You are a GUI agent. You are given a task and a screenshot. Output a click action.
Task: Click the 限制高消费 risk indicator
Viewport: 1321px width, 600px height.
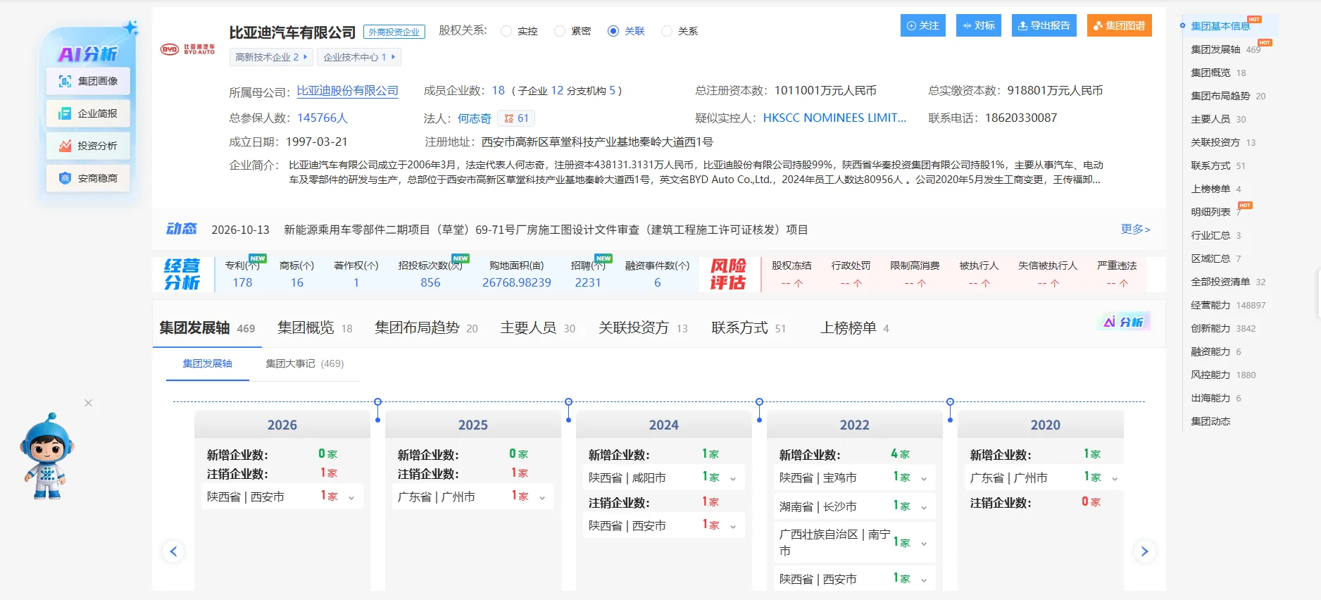click(915, 274)
